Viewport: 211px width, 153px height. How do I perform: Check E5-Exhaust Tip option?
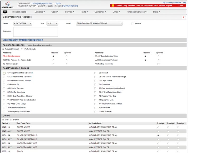point(4,85)
